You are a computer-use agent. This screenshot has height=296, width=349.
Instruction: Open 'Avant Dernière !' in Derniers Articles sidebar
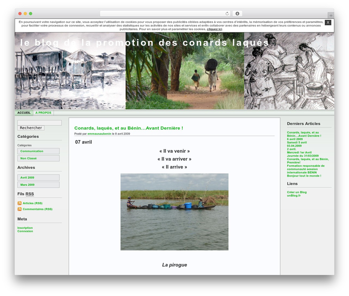click(x=304, y=134)
